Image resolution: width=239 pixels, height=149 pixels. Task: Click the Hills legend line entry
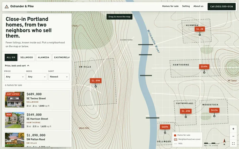(x=178, y=143)
